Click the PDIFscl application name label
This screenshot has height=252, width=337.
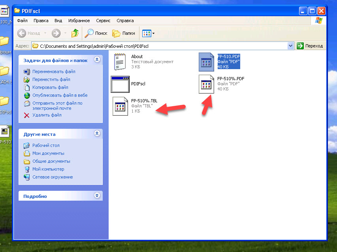(138, 84)
